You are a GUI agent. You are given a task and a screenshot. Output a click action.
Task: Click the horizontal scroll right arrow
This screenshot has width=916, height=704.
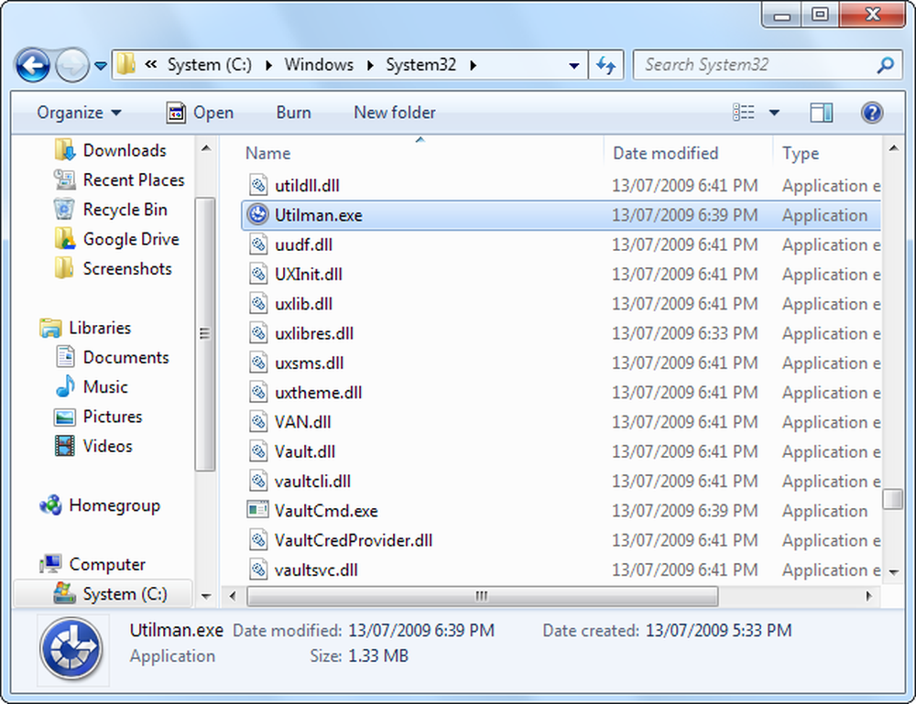coord(868,596)
